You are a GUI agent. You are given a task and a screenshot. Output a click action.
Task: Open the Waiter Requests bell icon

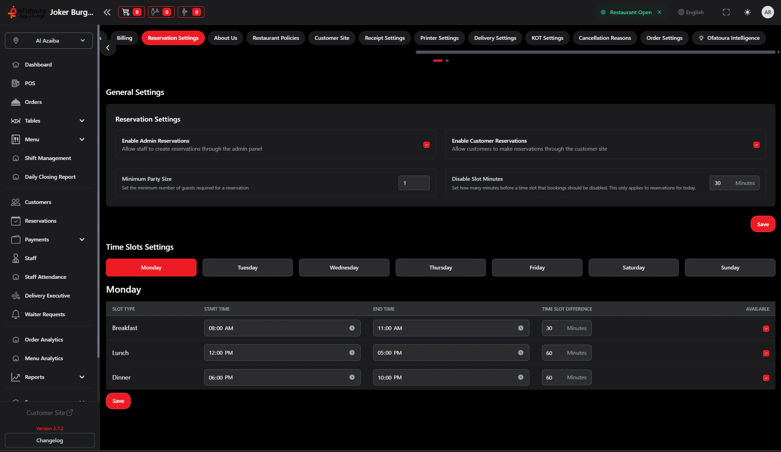(16, 314)
